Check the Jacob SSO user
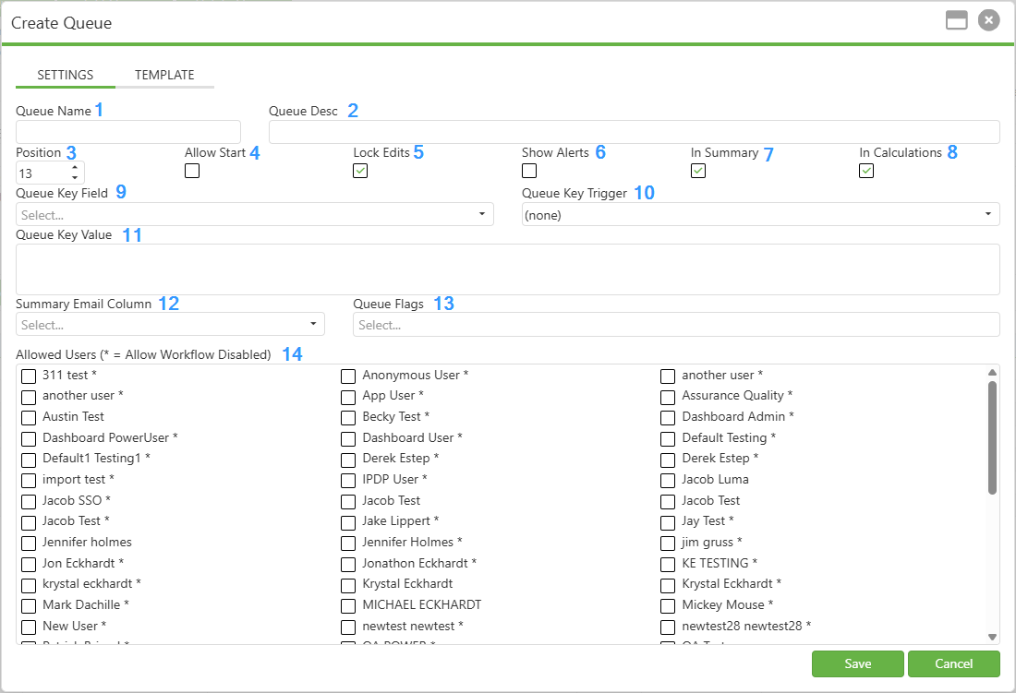Image resolution: width=1016 pixels, height=693 pixels. click(29, 501)
